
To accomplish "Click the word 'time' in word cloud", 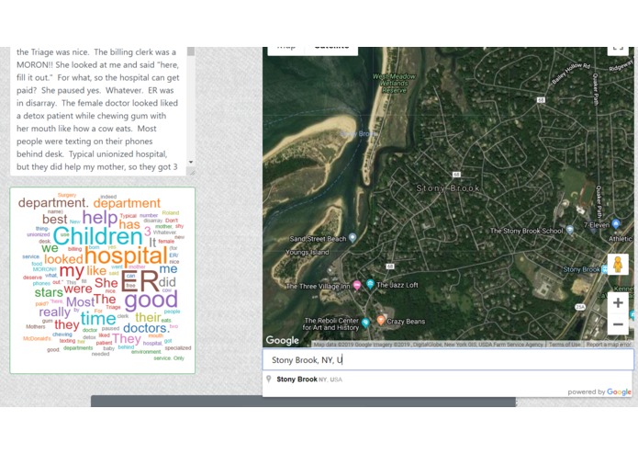I will [x=98, y=319].
